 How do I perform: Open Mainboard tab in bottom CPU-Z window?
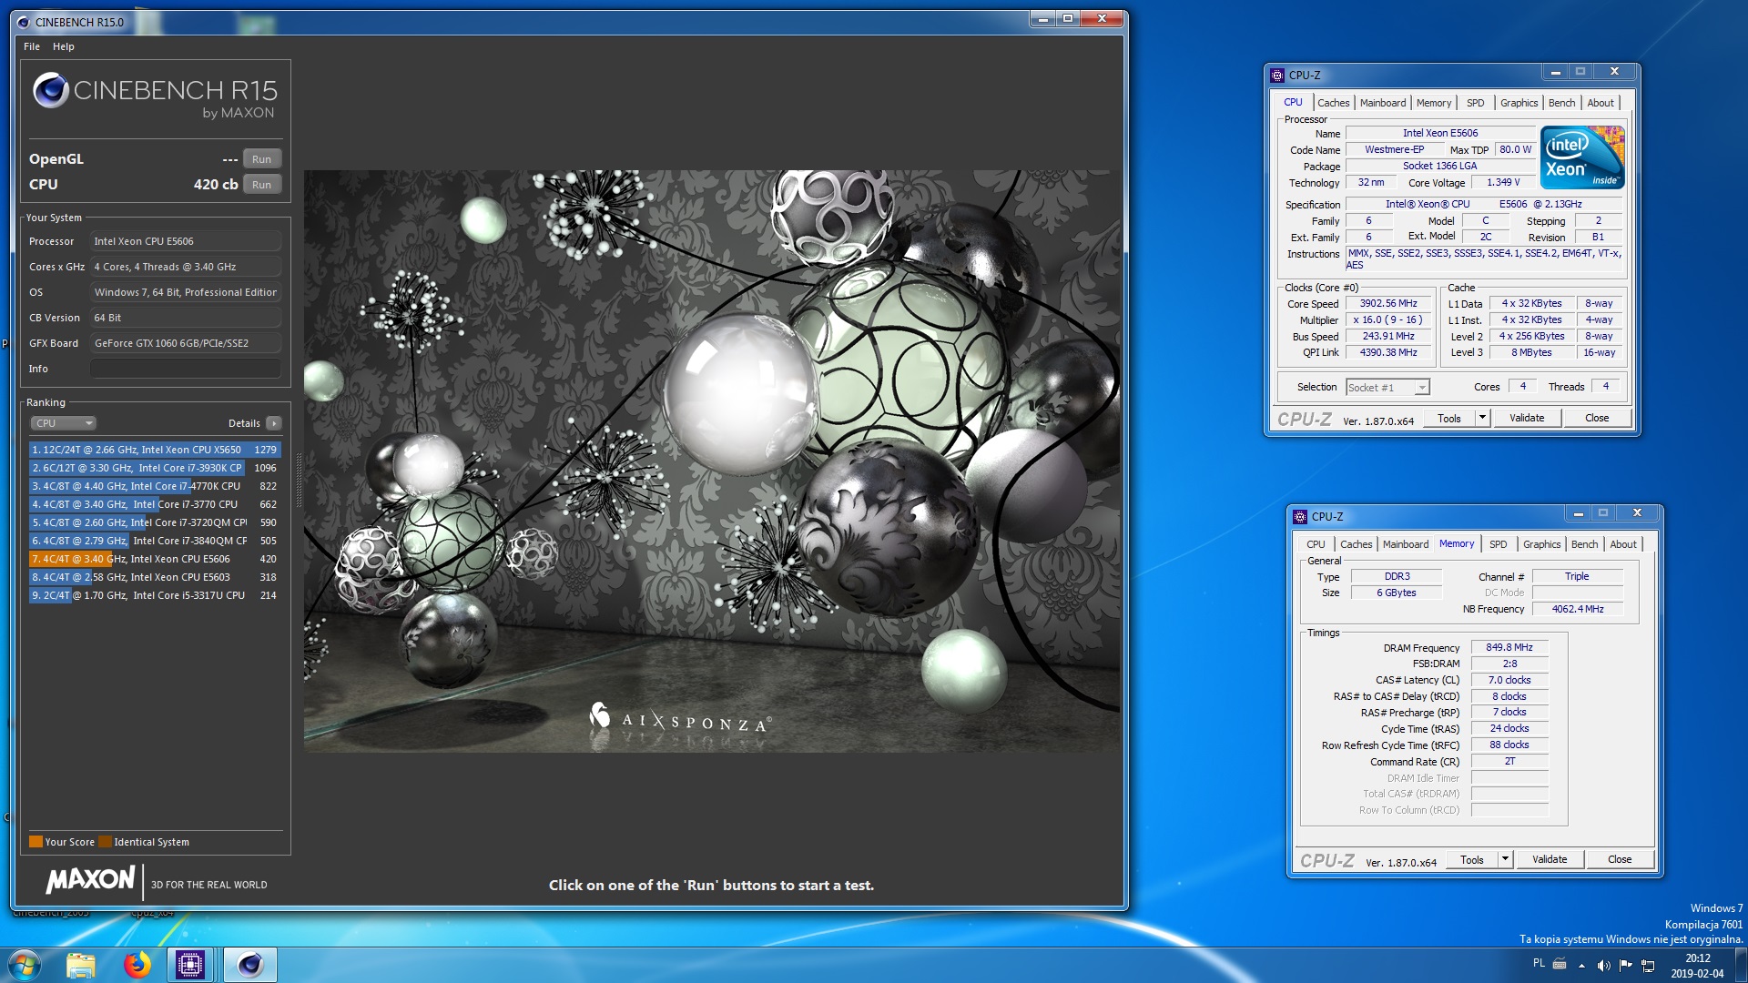(1406, 544)
